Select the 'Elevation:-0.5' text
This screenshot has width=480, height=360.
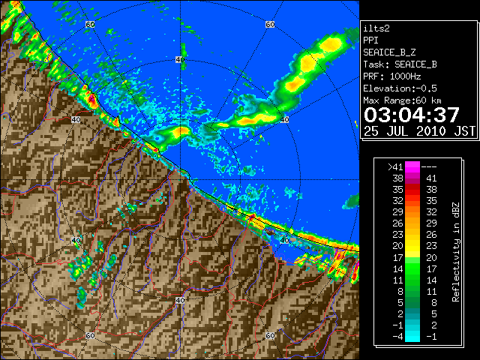400,88
